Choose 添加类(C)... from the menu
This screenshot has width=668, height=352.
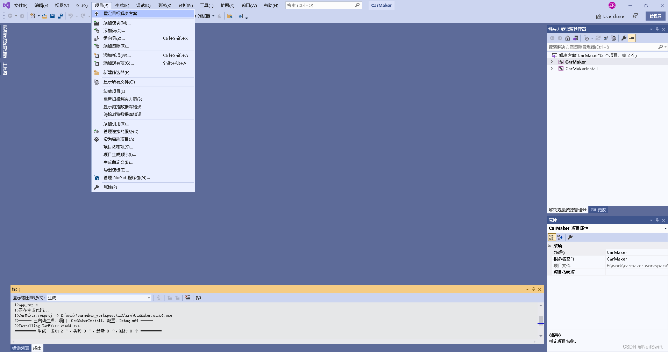[143, 31]
